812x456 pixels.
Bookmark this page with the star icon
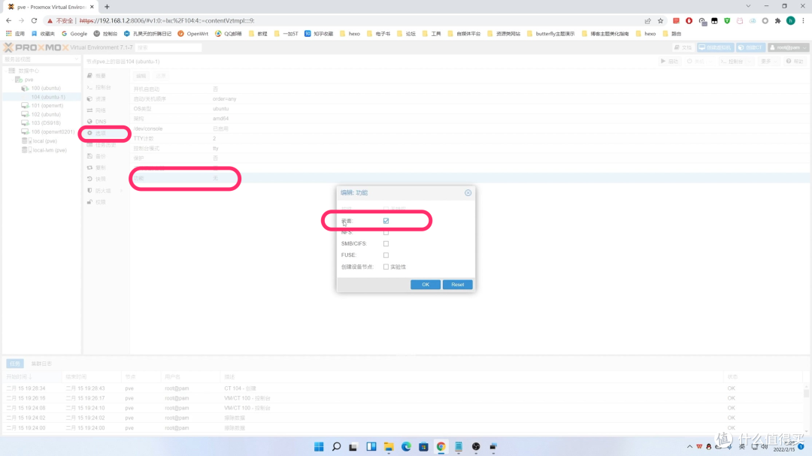pyautogui.click(x=661, y=21)
